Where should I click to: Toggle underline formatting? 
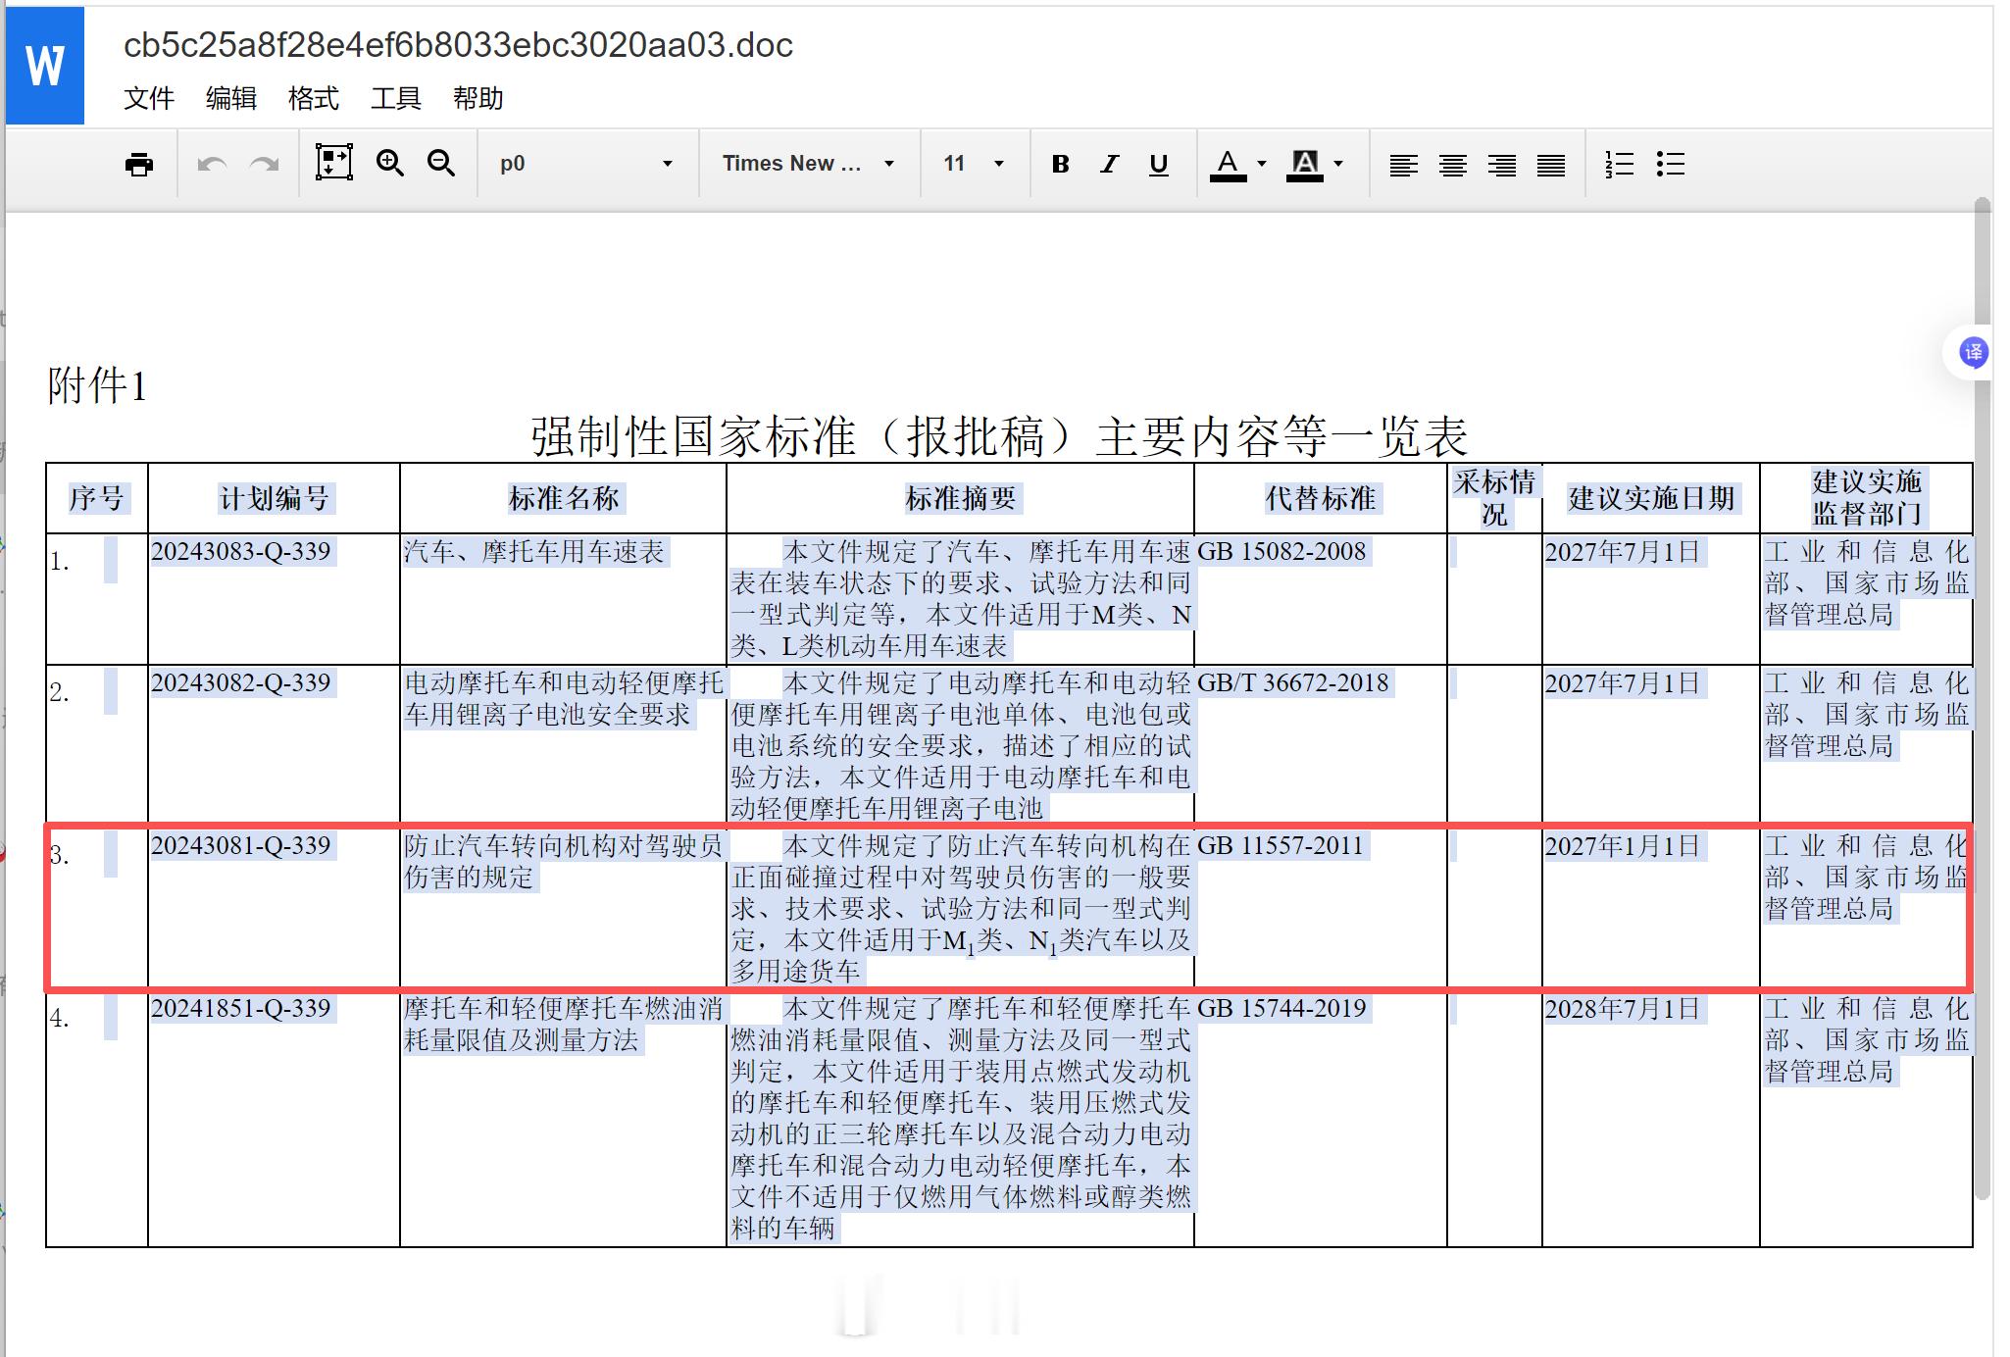pos(1158,164)
